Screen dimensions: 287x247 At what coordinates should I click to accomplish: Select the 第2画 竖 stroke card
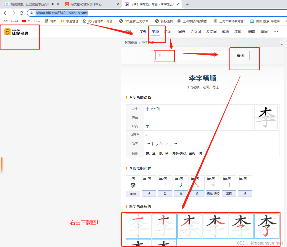(x=165, y=186)
